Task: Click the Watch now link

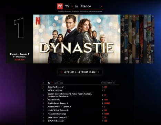Action: [20, 60]
